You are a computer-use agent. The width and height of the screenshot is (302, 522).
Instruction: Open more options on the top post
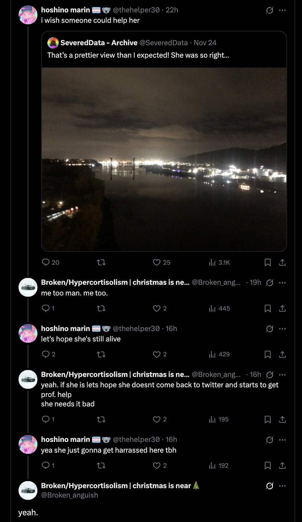coord(282,10)
